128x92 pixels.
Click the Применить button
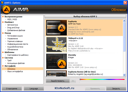click(95, 89)
